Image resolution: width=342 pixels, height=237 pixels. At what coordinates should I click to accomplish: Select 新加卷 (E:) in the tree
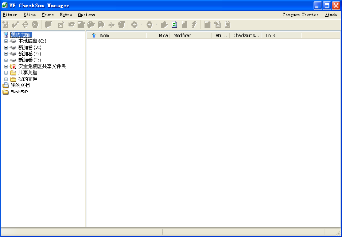30,53
